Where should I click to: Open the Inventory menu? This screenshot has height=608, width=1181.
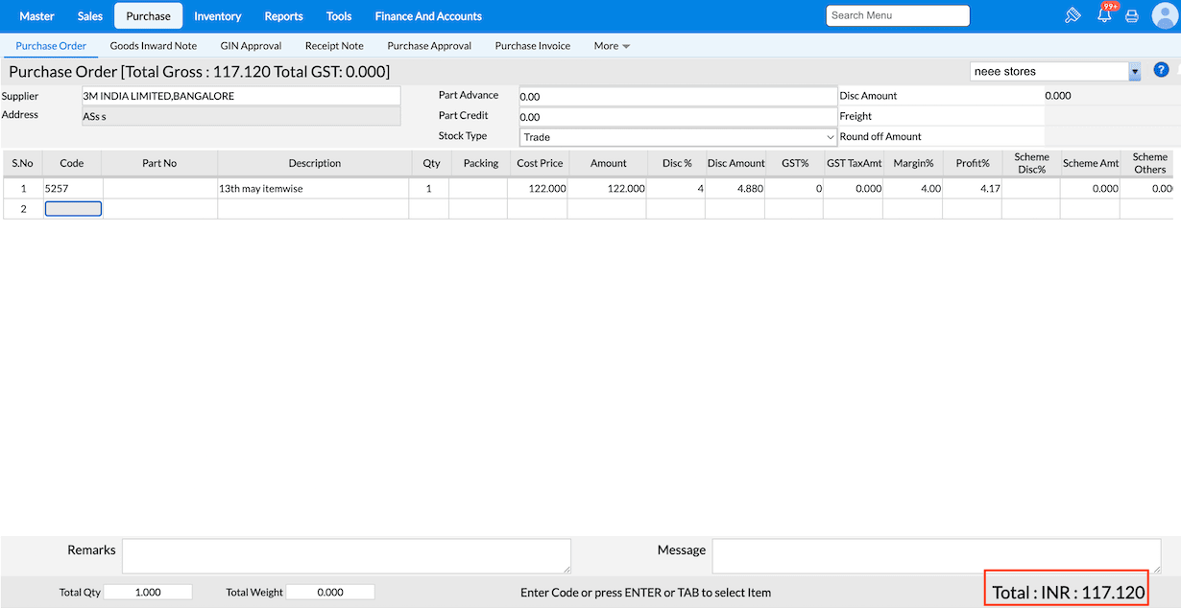pos(217,16)
